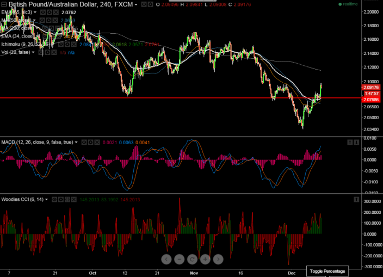
Task: Remove the MA (50, close) indicator
Action: [x=55, y=20]
